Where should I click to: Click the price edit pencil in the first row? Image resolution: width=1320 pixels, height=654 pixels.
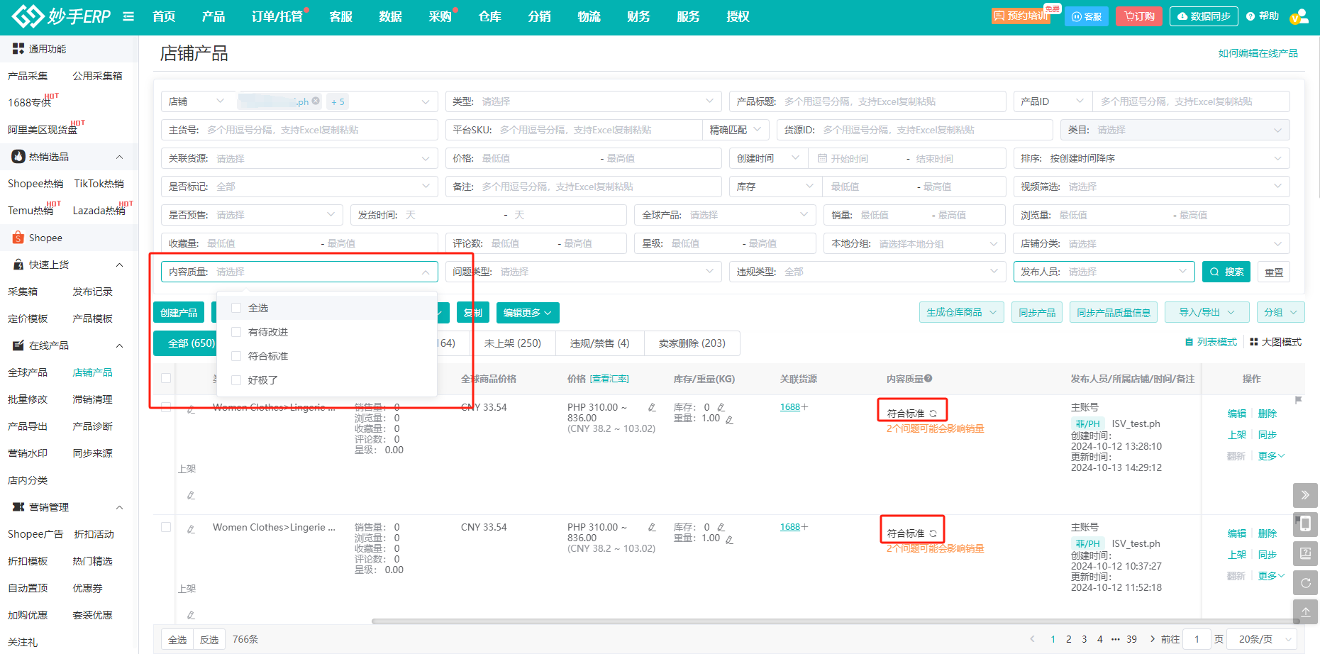point(652,407)
